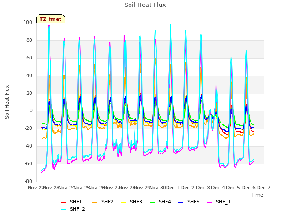Click the Dec 3 x-axis tick label
This screenshot has width=291, height=218.
click(x=203, y=188)
